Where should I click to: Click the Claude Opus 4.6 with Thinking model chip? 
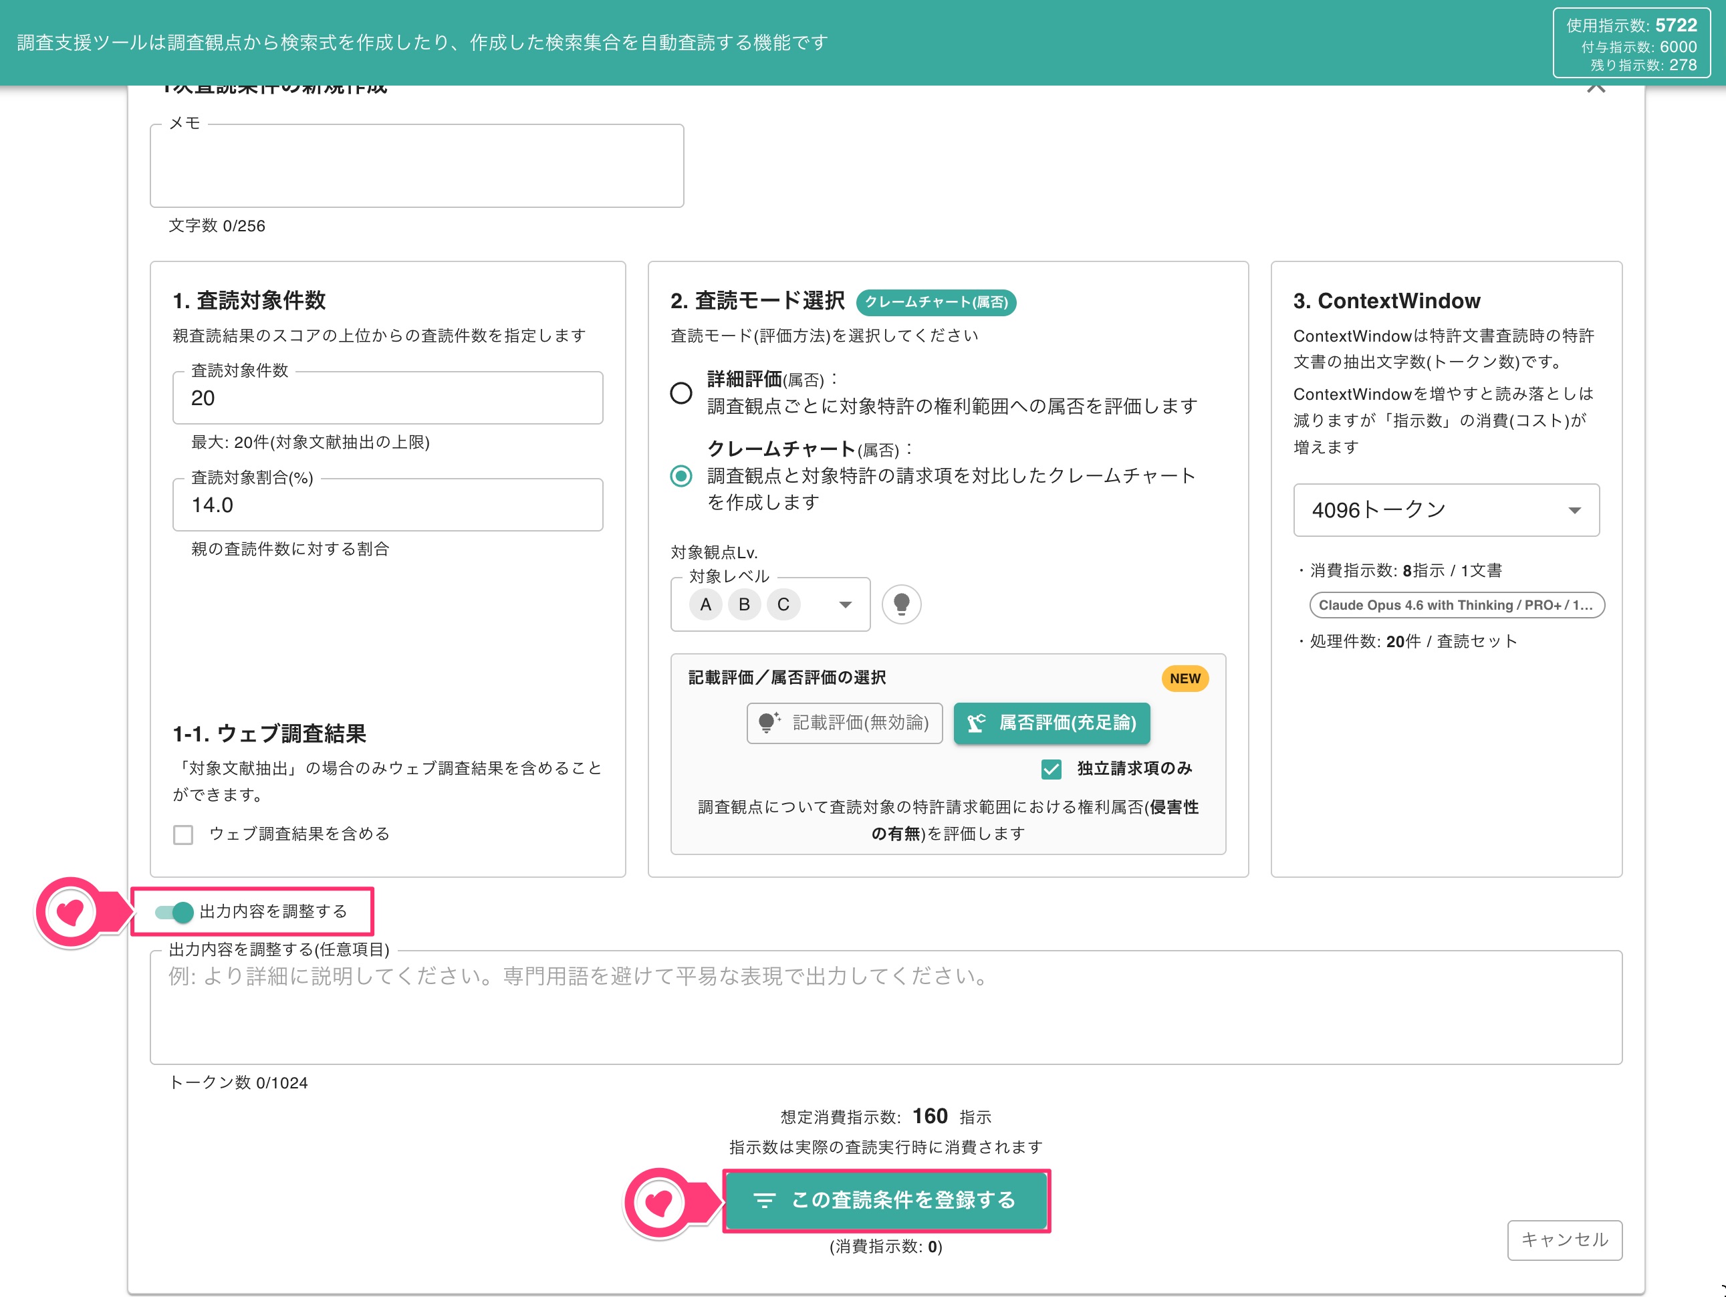click(x=1456, y=605)
